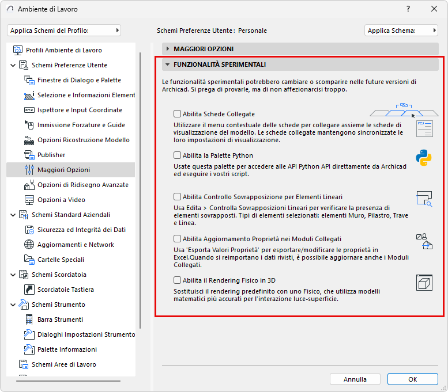
Task: Click the horizontal scrollbar under the settings tree
Action: pyautogui.click(x=68, y=380)
